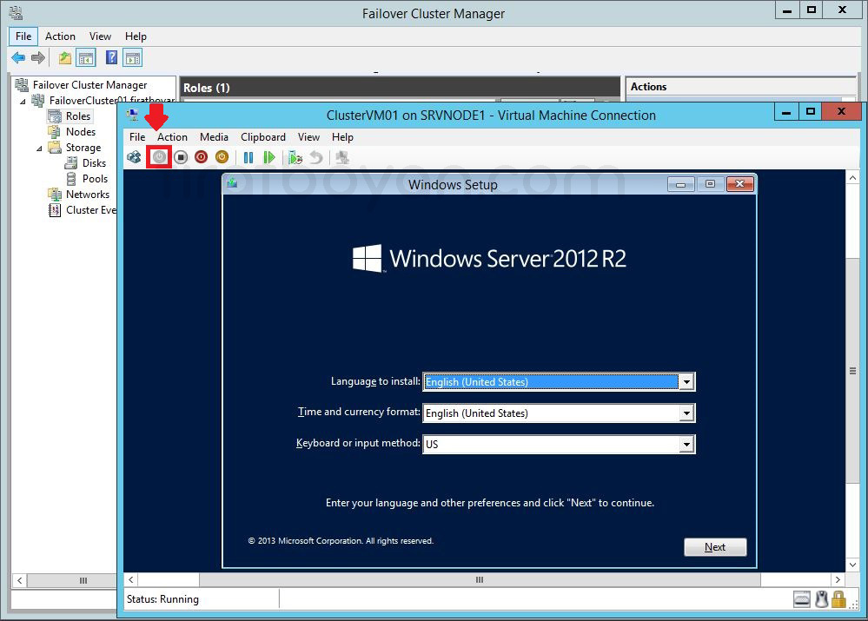Collapse the FailoverCluster01 tree node
868x621 pixels.
pos(23,102)
